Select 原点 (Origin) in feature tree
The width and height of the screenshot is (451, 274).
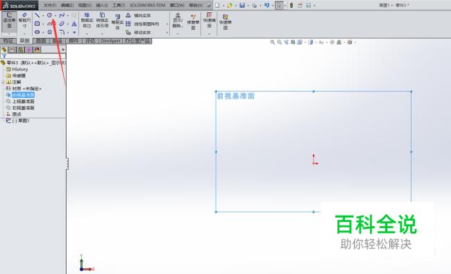point(17,114)
